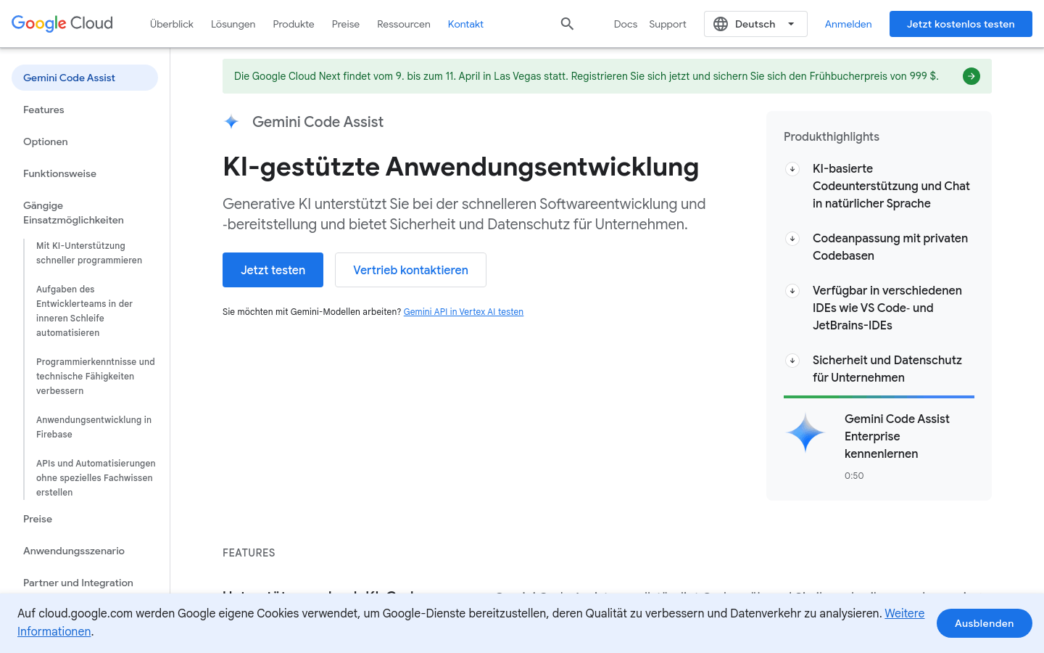Open the Deutsch language dropdown

(755, 24)
